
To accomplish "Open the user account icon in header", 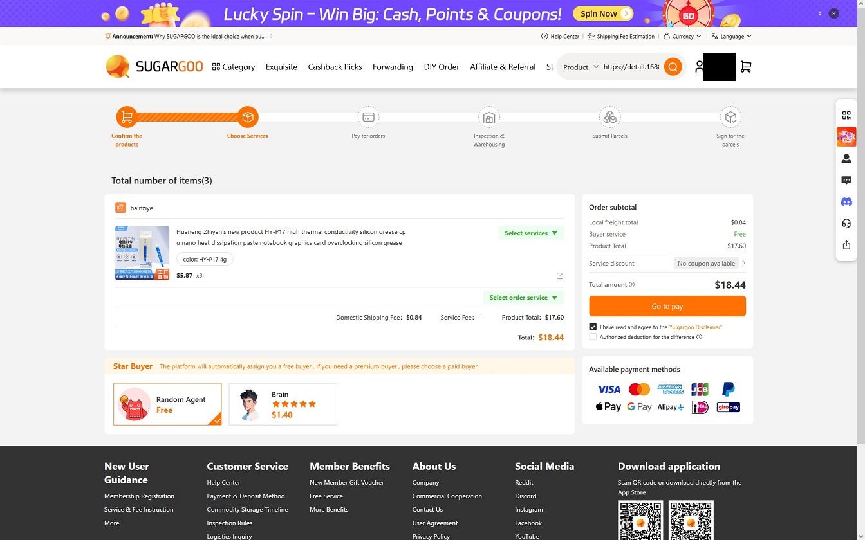I will click(x=699, y=67).
